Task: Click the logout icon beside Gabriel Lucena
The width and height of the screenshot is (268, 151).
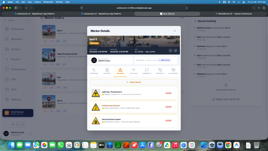Action: 31,133
